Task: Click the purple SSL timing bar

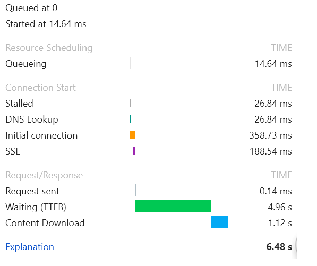Action: coord(134,151)
